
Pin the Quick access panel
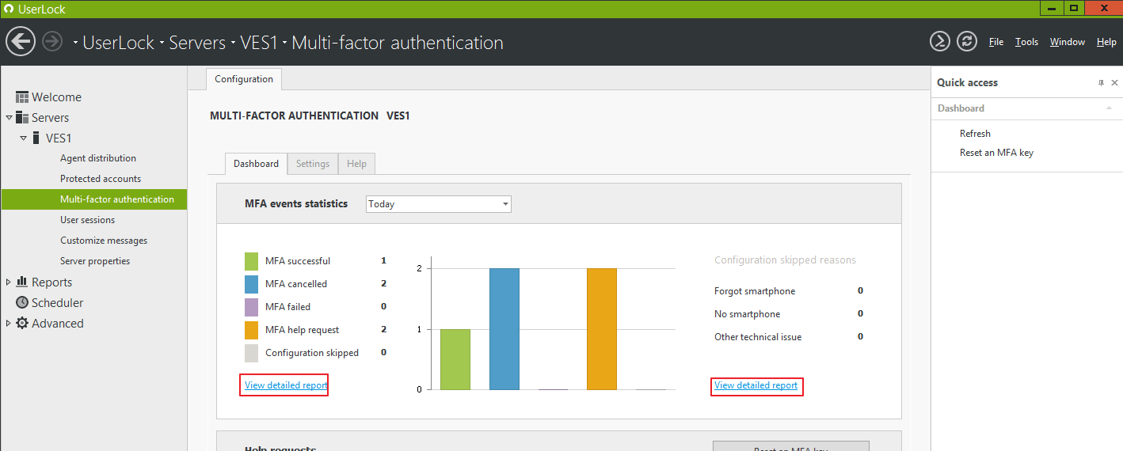point(1101,82)
